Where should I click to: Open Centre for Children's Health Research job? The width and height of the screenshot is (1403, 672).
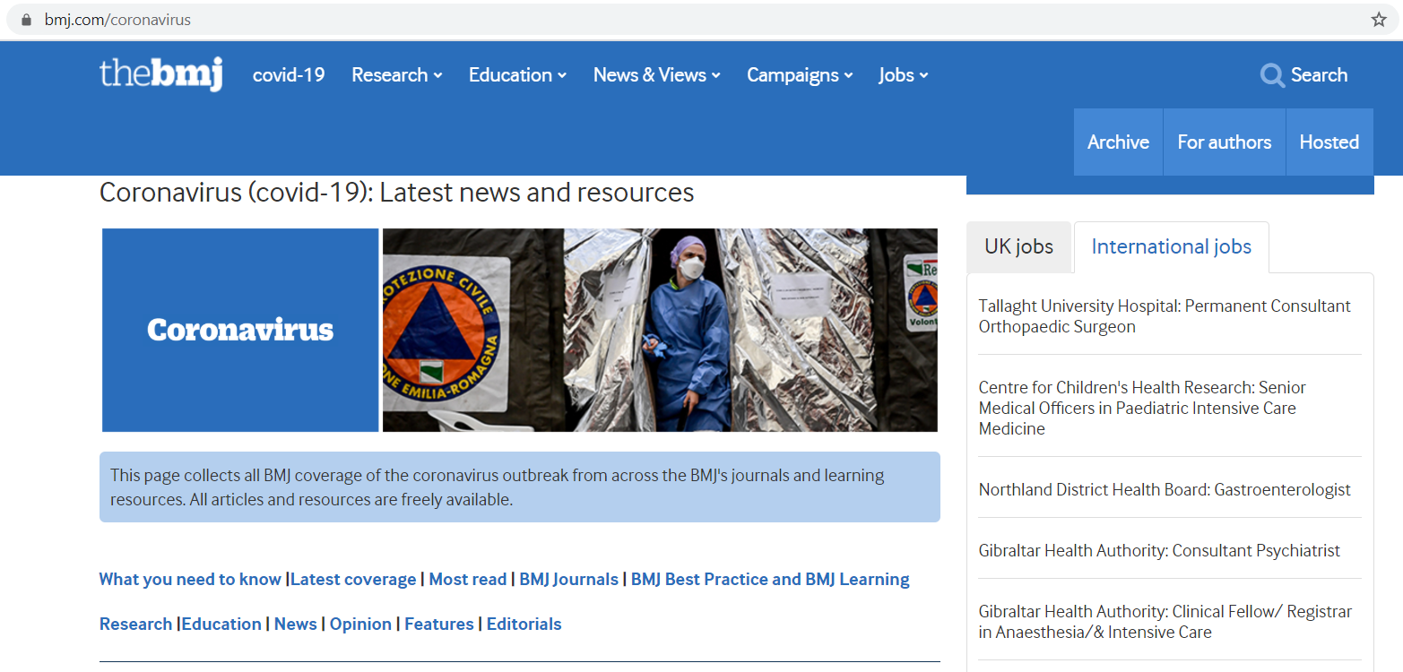point(1142,408)
